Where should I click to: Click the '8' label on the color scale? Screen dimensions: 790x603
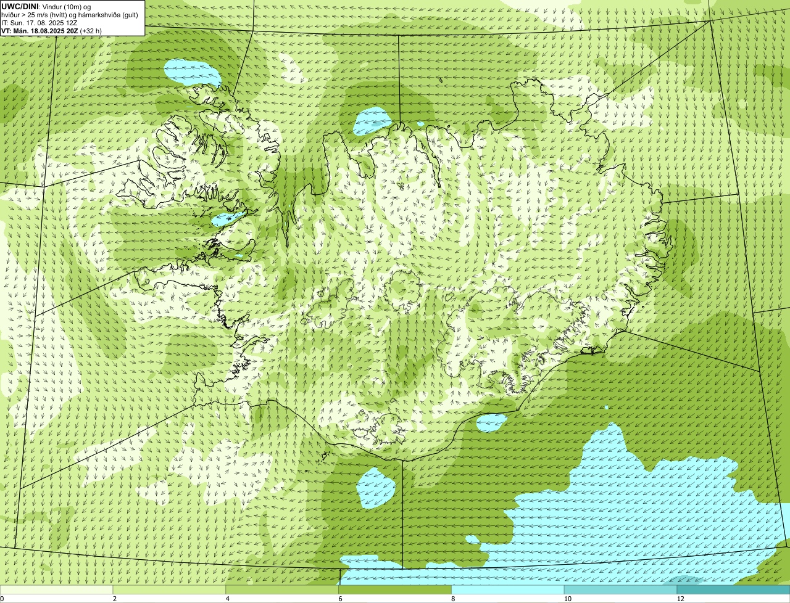pyautogui.click(x=454, y=599)
